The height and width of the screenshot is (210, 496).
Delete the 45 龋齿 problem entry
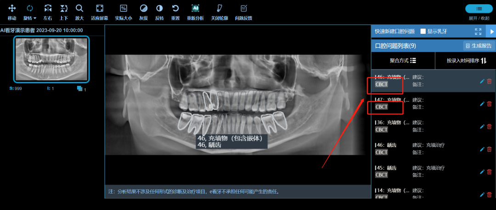click(x=490, y=172)
